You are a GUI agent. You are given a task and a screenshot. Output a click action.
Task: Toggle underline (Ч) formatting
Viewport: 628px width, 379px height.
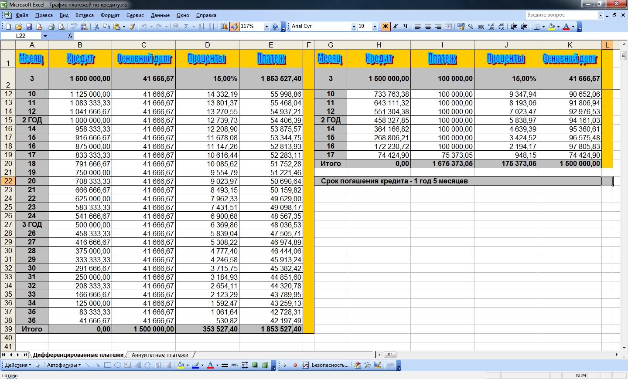coord(406,27)
